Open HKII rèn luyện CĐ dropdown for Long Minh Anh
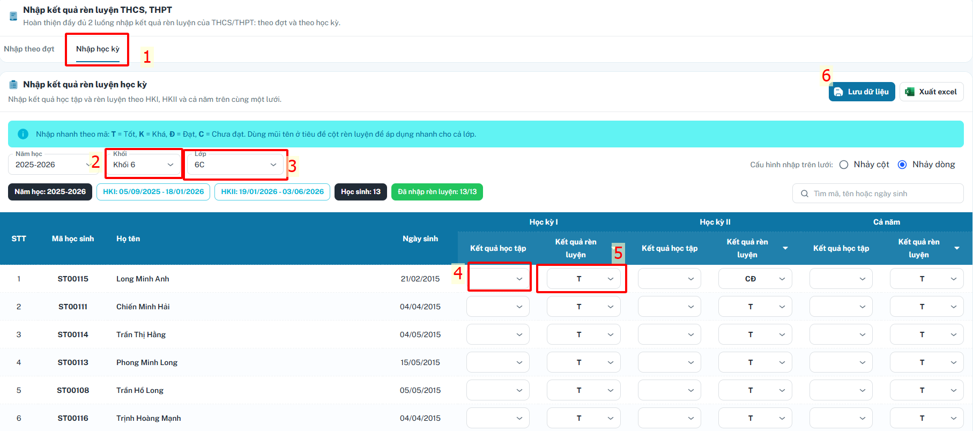This screenshot has height=431, width=973. tap(755, 279)
